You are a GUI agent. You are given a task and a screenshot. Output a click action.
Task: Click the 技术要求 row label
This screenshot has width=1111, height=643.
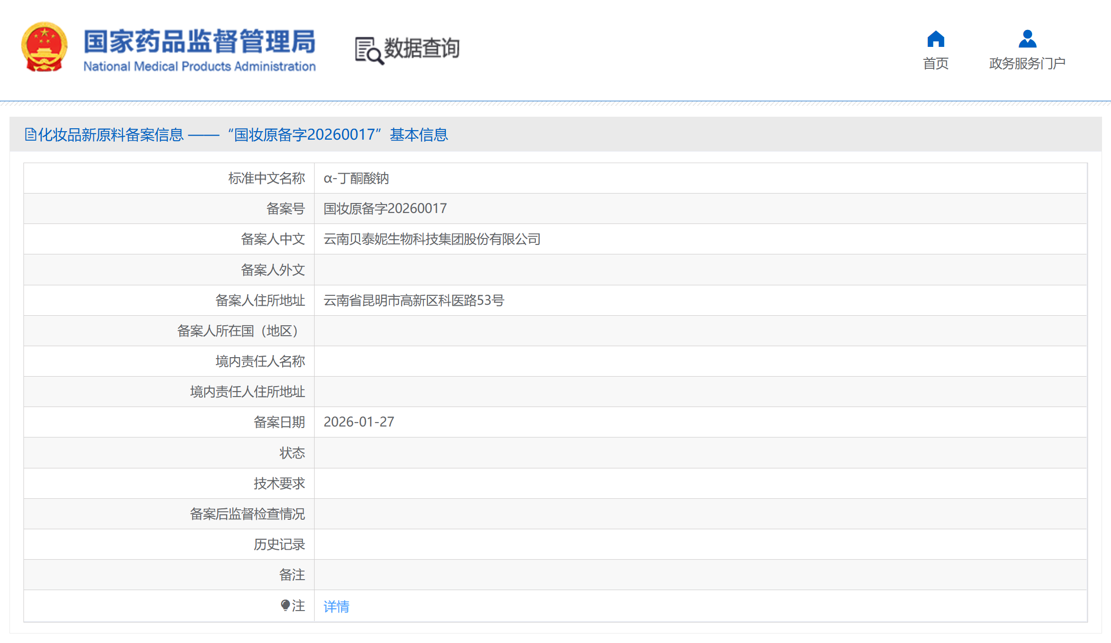coord(279,483)
